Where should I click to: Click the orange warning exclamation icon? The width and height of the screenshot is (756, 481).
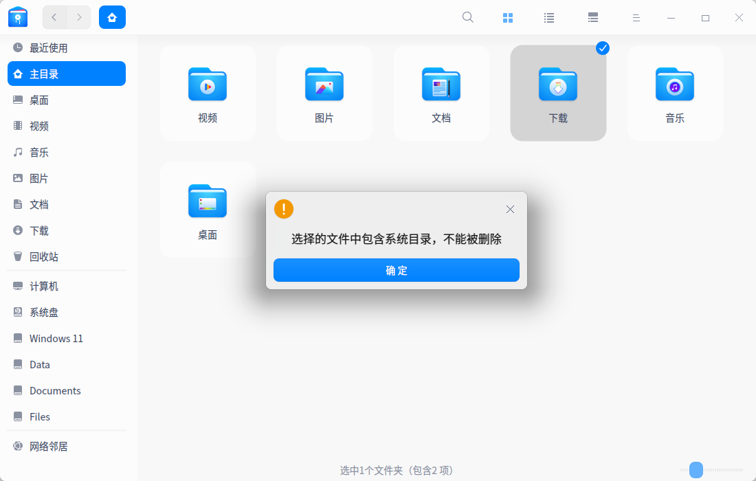tap(283, 209)
